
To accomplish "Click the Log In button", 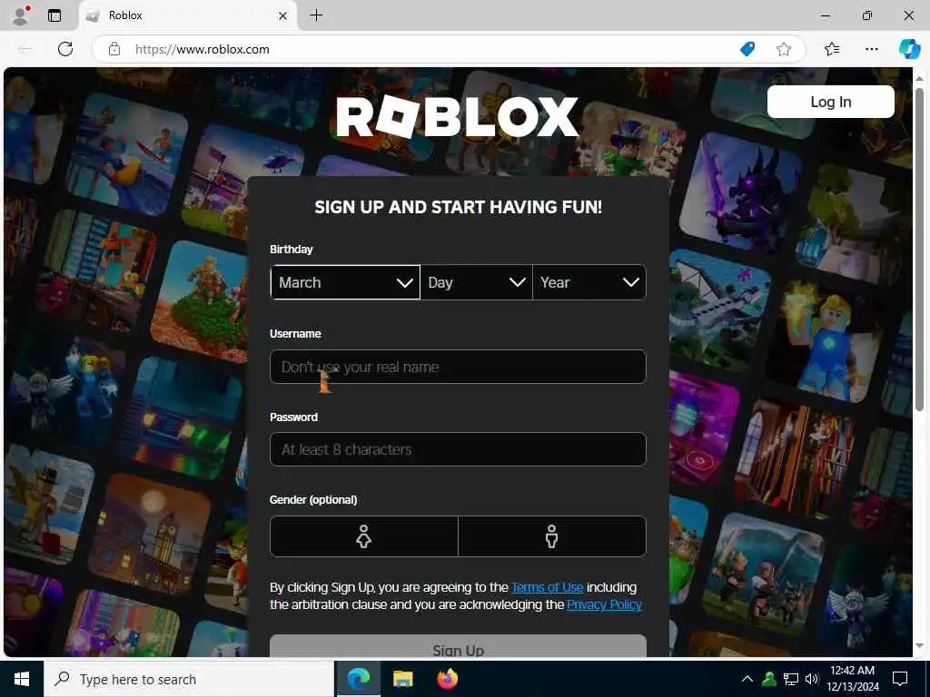I will click(830, 102).
